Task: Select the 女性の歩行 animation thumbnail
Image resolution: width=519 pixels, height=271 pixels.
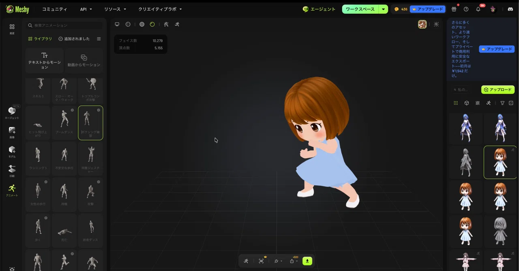Action: (x=38, y=195)
